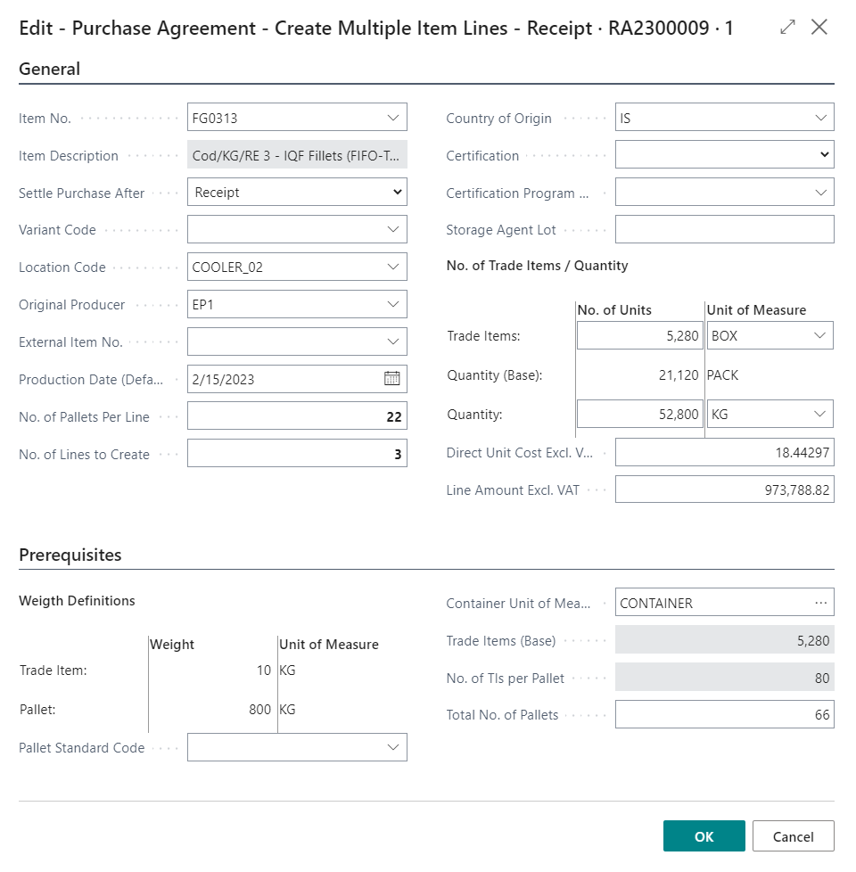The height and width of the screenshot is (872, 856).
Task: Open the Item No. dropdown
Action: click(x=393, y=118)
